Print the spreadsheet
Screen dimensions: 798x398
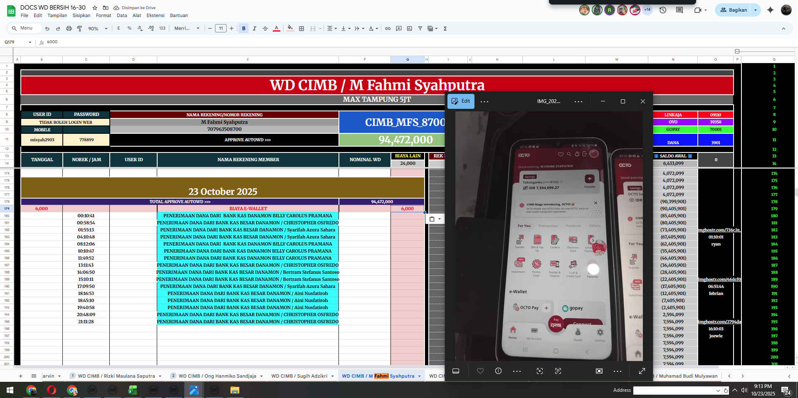(x=69, y=29)
